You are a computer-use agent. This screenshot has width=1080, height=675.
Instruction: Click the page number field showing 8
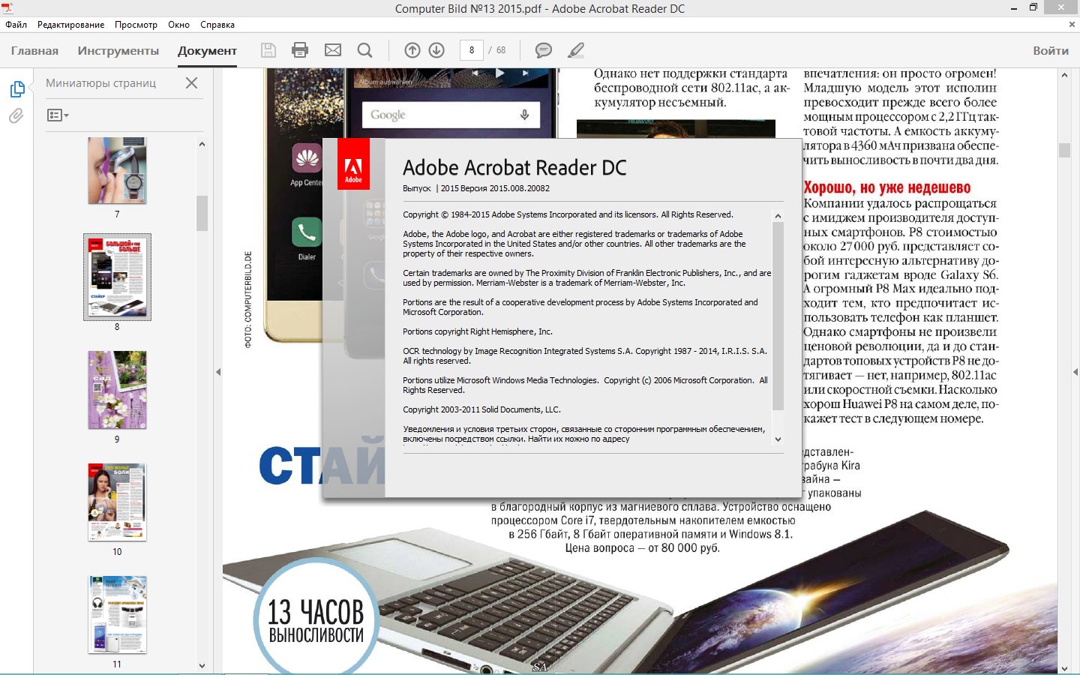pos(471,50)
